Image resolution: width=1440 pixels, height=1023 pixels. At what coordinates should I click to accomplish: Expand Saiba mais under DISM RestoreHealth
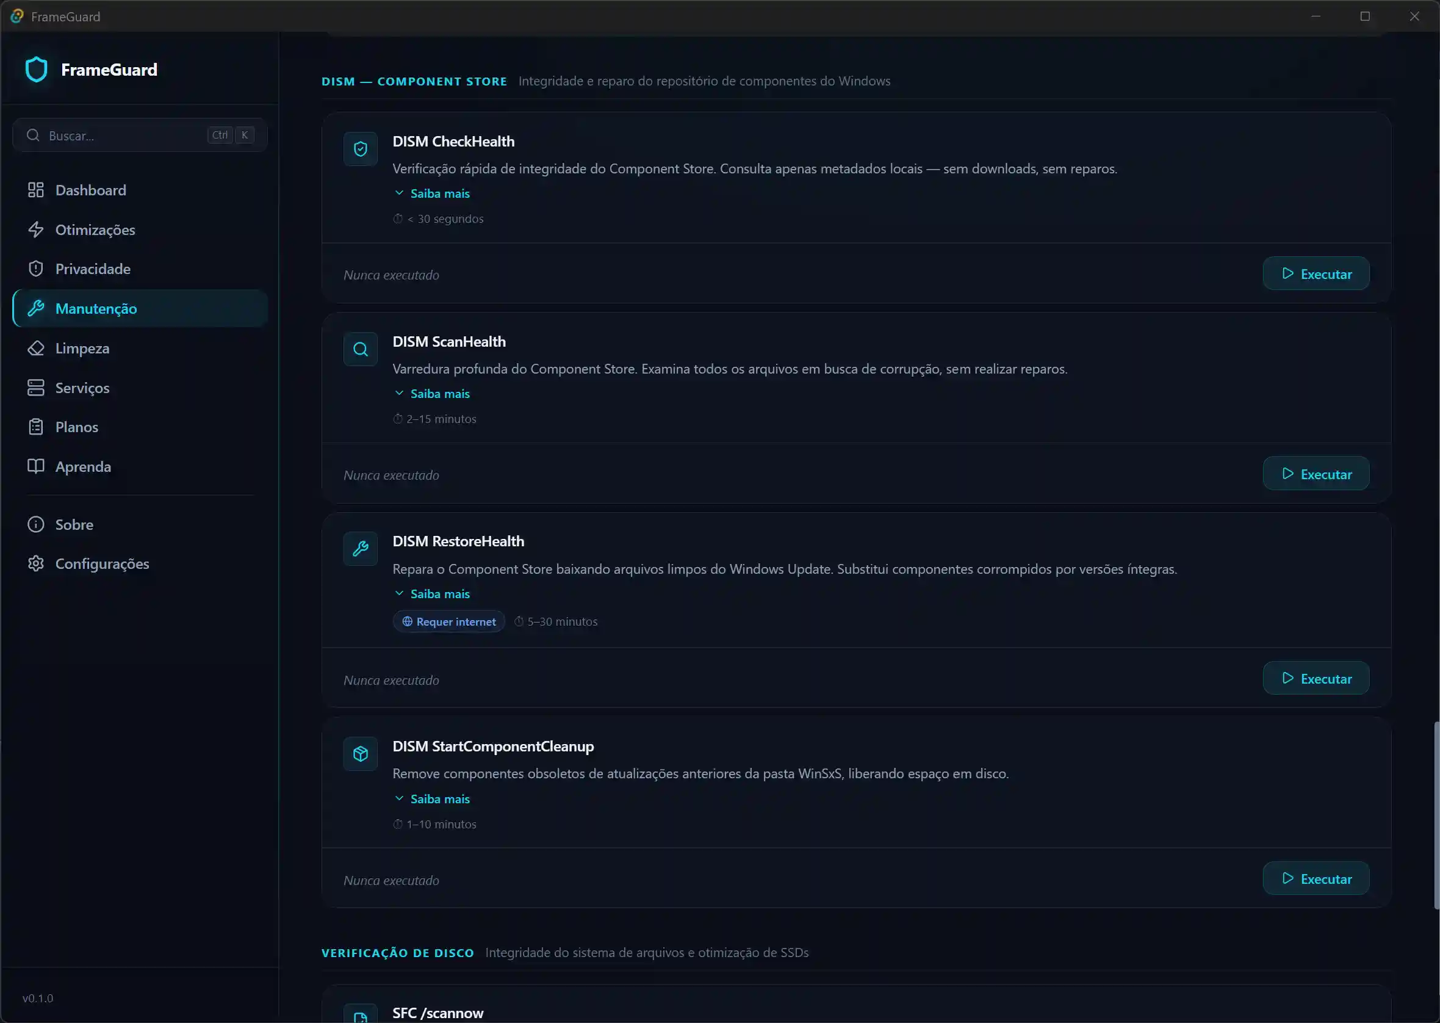pyautogui.click(x=439, y=594)
